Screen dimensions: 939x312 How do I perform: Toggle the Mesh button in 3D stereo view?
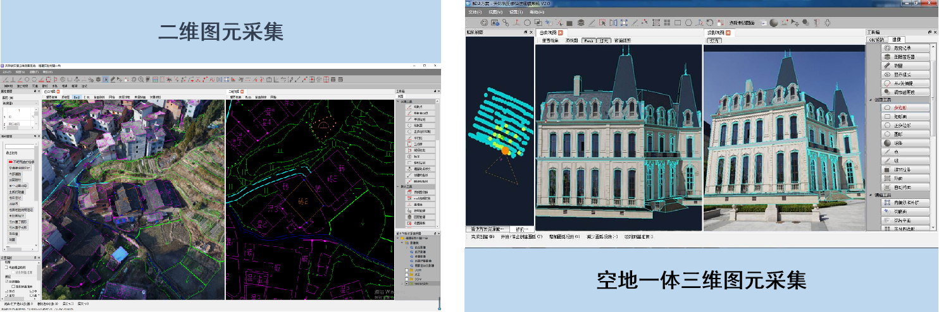[x=588, y=40]
